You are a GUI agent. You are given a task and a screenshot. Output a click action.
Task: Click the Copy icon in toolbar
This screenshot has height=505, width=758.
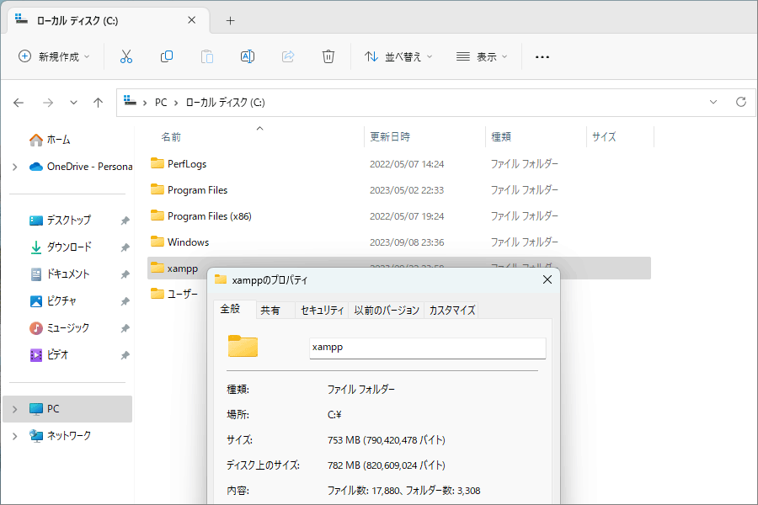(x=167, y=56)
